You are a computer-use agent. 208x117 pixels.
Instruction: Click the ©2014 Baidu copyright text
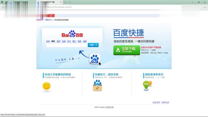[x=100, y=107]
